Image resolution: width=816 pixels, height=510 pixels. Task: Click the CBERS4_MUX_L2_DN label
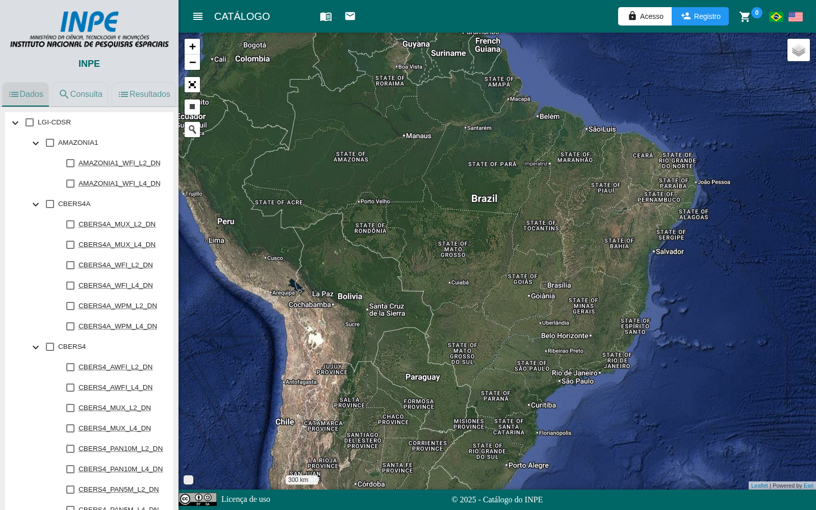[115, 408]
